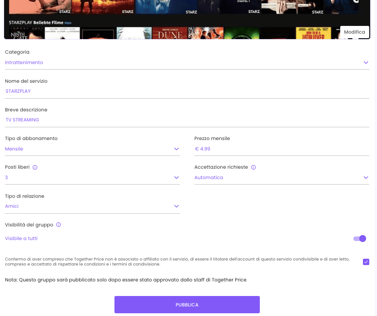Image resolution: width=377 pixels, height=316 pixels.
Task: Click the Breve descrizione field TV STREAMING
Action: pos(187,120)
